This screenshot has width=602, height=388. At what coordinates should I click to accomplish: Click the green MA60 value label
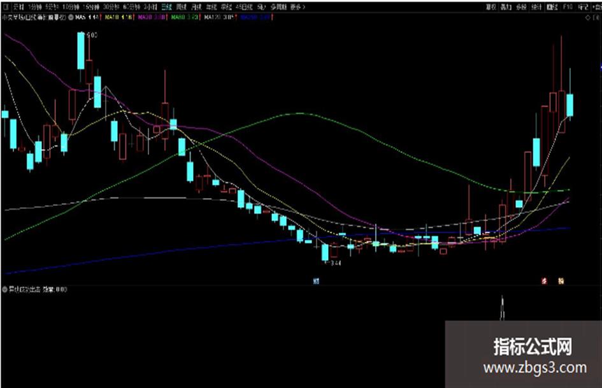185,17
